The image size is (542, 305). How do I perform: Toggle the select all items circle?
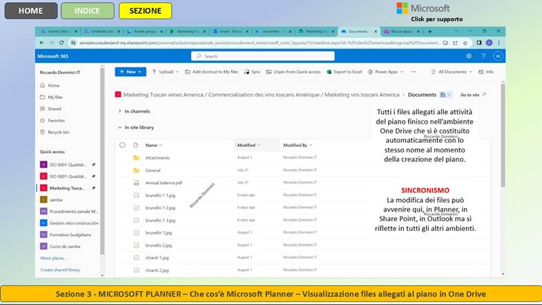[x=122, y=145]
